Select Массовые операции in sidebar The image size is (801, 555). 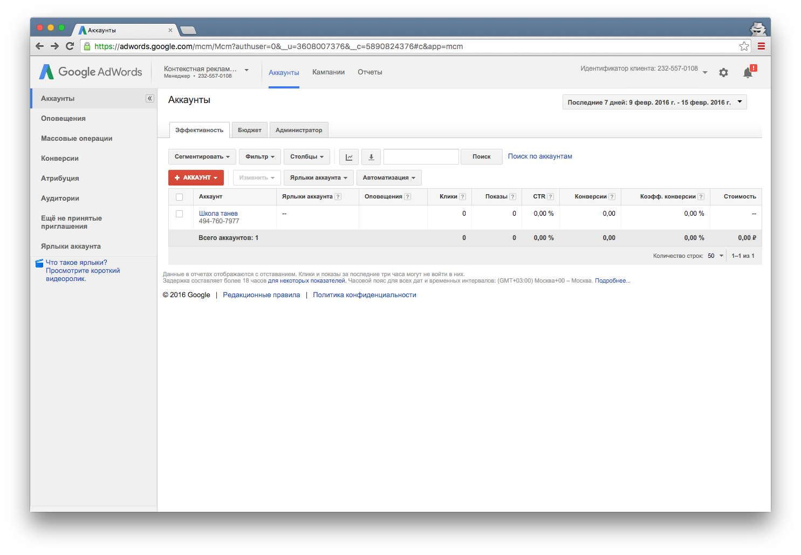tap(77, 139)
